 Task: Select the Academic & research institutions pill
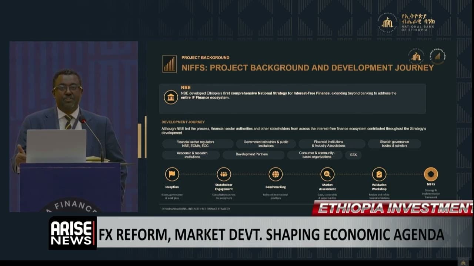coord(191,155)
